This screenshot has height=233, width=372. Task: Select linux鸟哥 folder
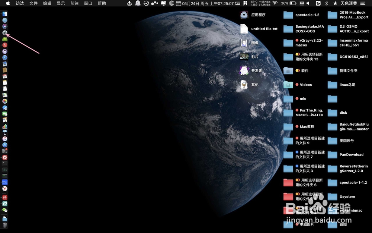[341, 85]
